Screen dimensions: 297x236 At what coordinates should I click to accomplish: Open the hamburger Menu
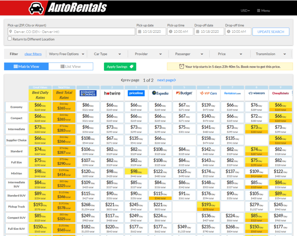[x=263, y=10]
